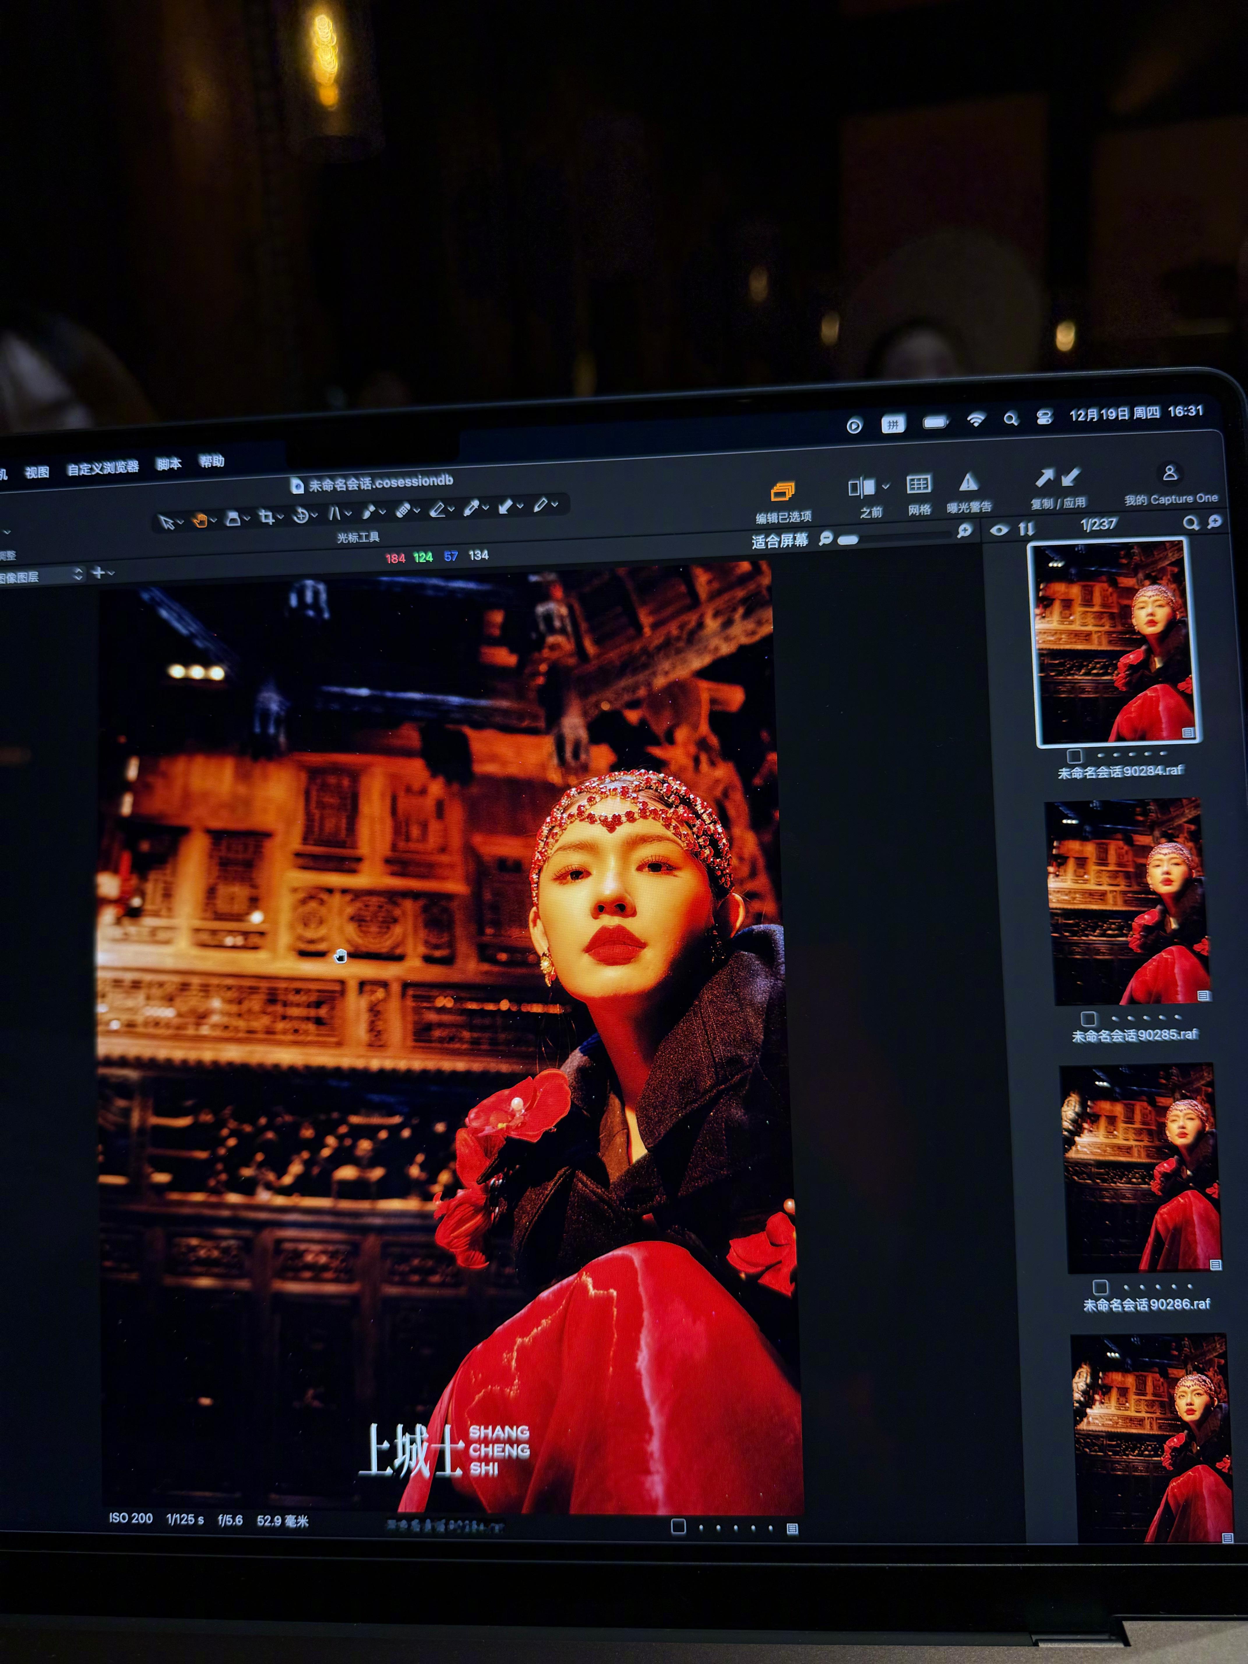Click the apply adjustments down-arrow icon
This screenshot has width=1248, height=1664.
coord(1071,476)
